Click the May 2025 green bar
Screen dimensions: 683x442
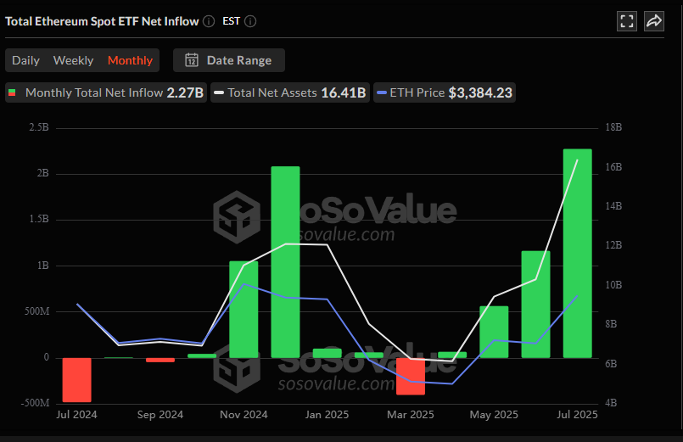click(x=494, y=332)
